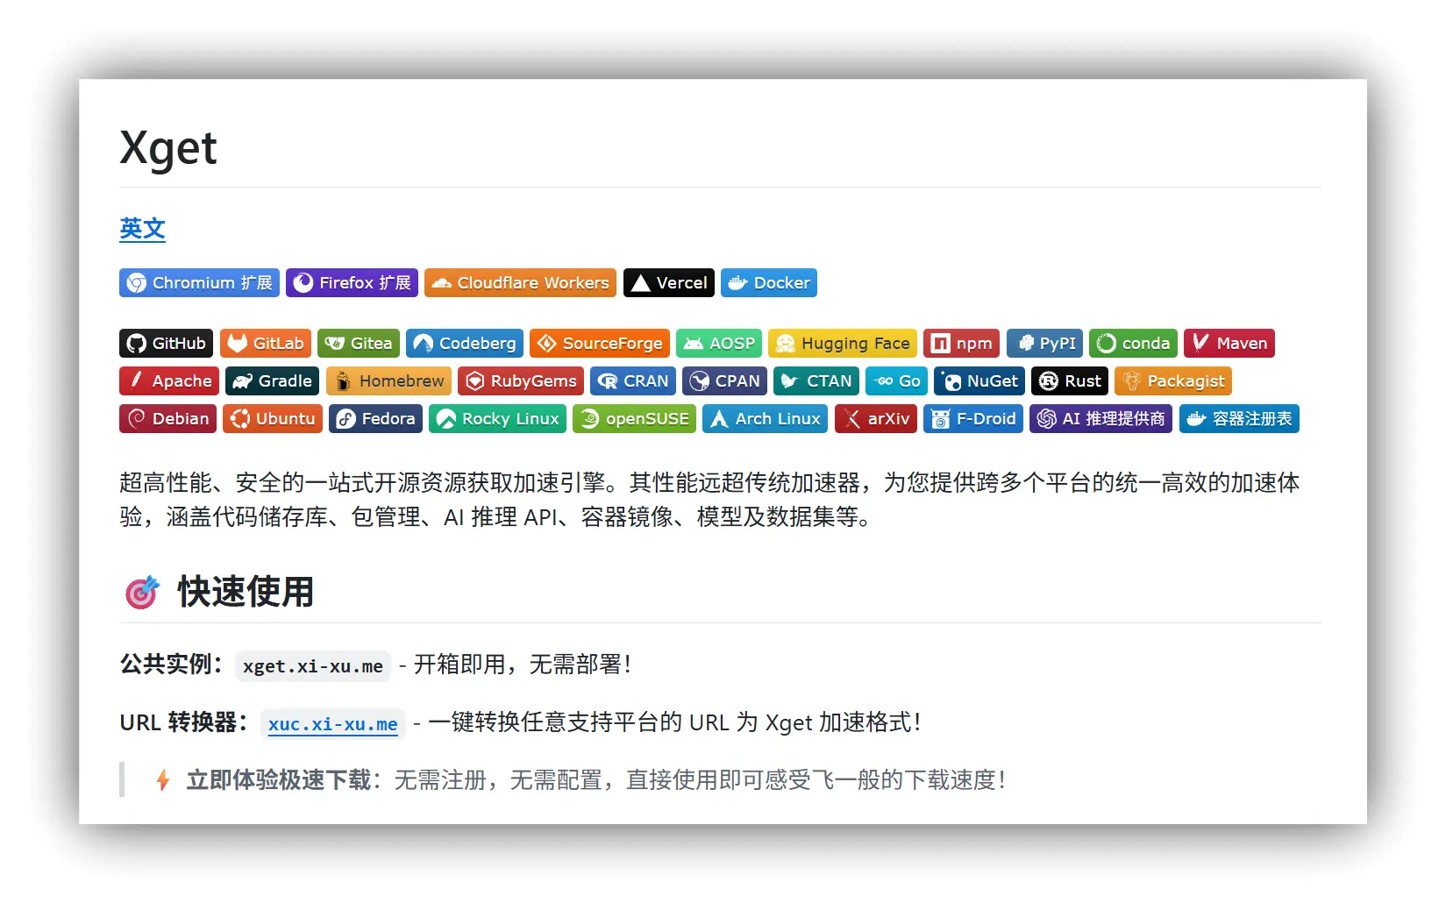Image resolution: width=1446 pixels, height=903 pixels.
Task: Open the Homebrew badge
Action: pos(389,381)
